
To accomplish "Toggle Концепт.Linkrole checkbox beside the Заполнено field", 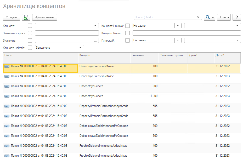I will (30, 48).
